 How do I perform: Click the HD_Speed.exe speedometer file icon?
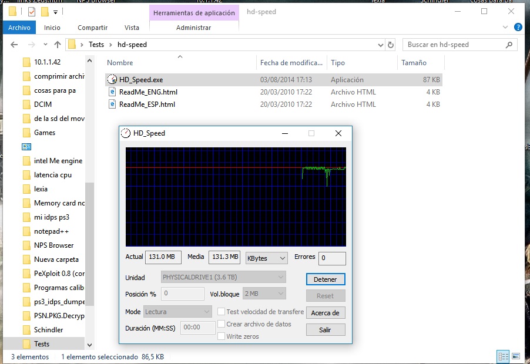tap(112, 80)
